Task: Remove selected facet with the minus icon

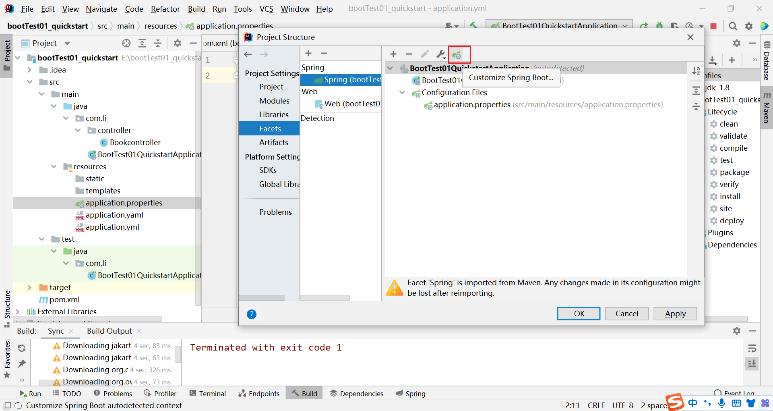Action: (x=324, y=53)
